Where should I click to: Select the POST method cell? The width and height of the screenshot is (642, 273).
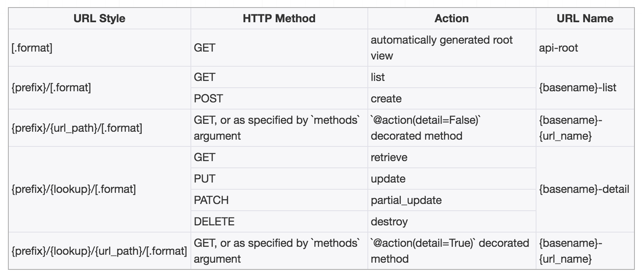click(x=208, y=98)
